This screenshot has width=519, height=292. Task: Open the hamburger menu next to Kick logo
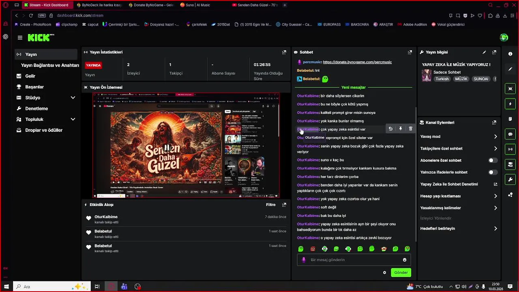(x=20, y=38)
